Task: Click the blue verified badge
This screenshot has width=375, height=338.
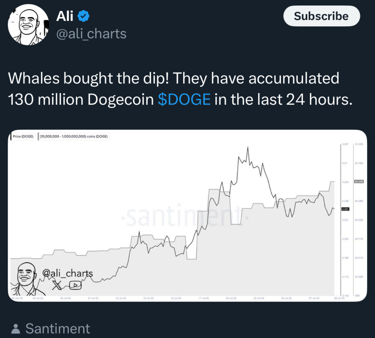Action: click(84, 16)
